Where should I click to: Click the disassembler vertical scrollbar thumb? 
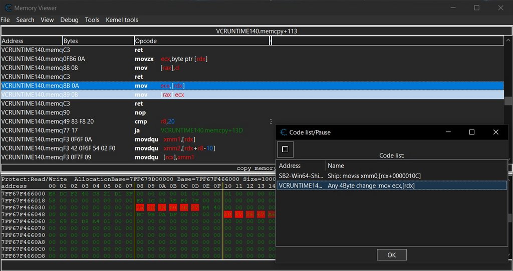(x=508, y=101)
